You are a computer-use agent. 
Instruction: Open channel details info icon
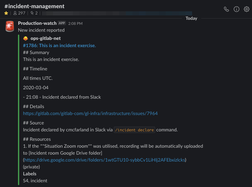click(x=237, y=9)
